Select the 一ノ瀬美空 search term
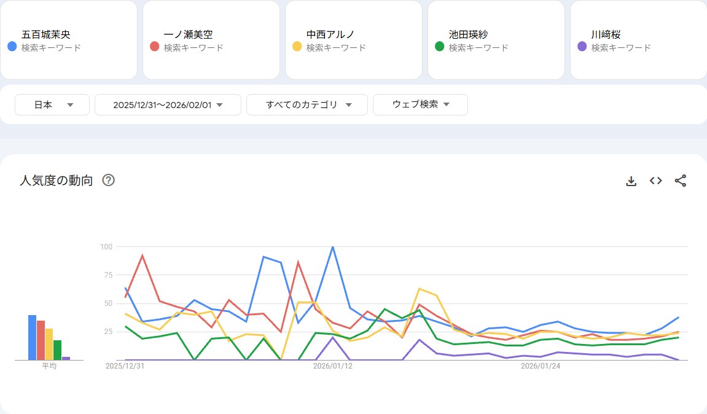 pos(188,34)
